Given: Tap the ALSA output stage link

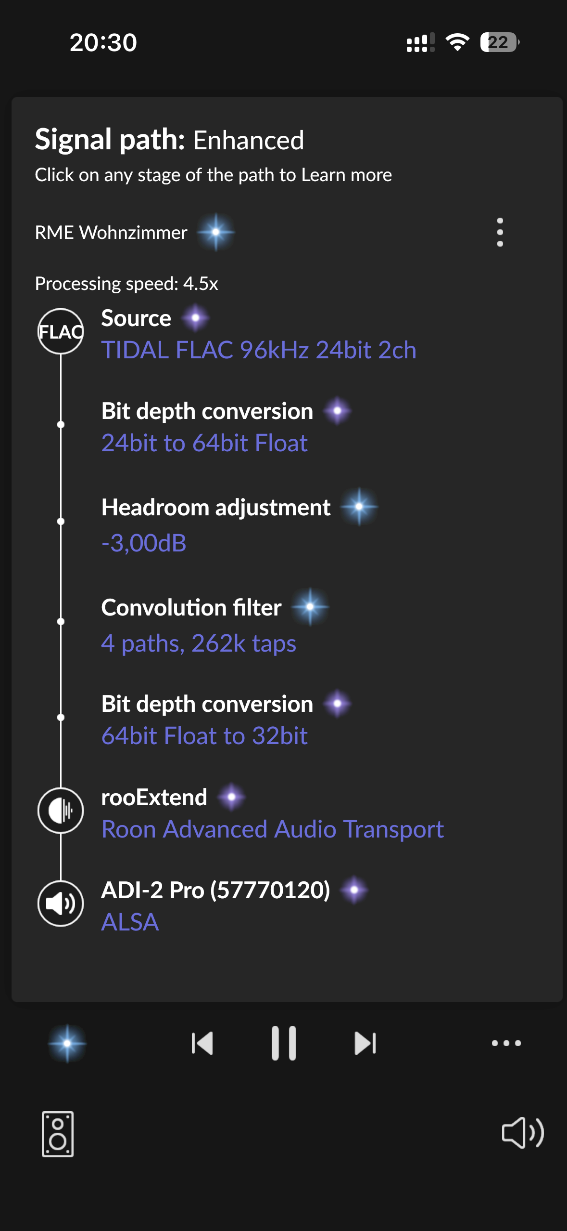Looking at the screenshot, I should [x=130, y=922].
